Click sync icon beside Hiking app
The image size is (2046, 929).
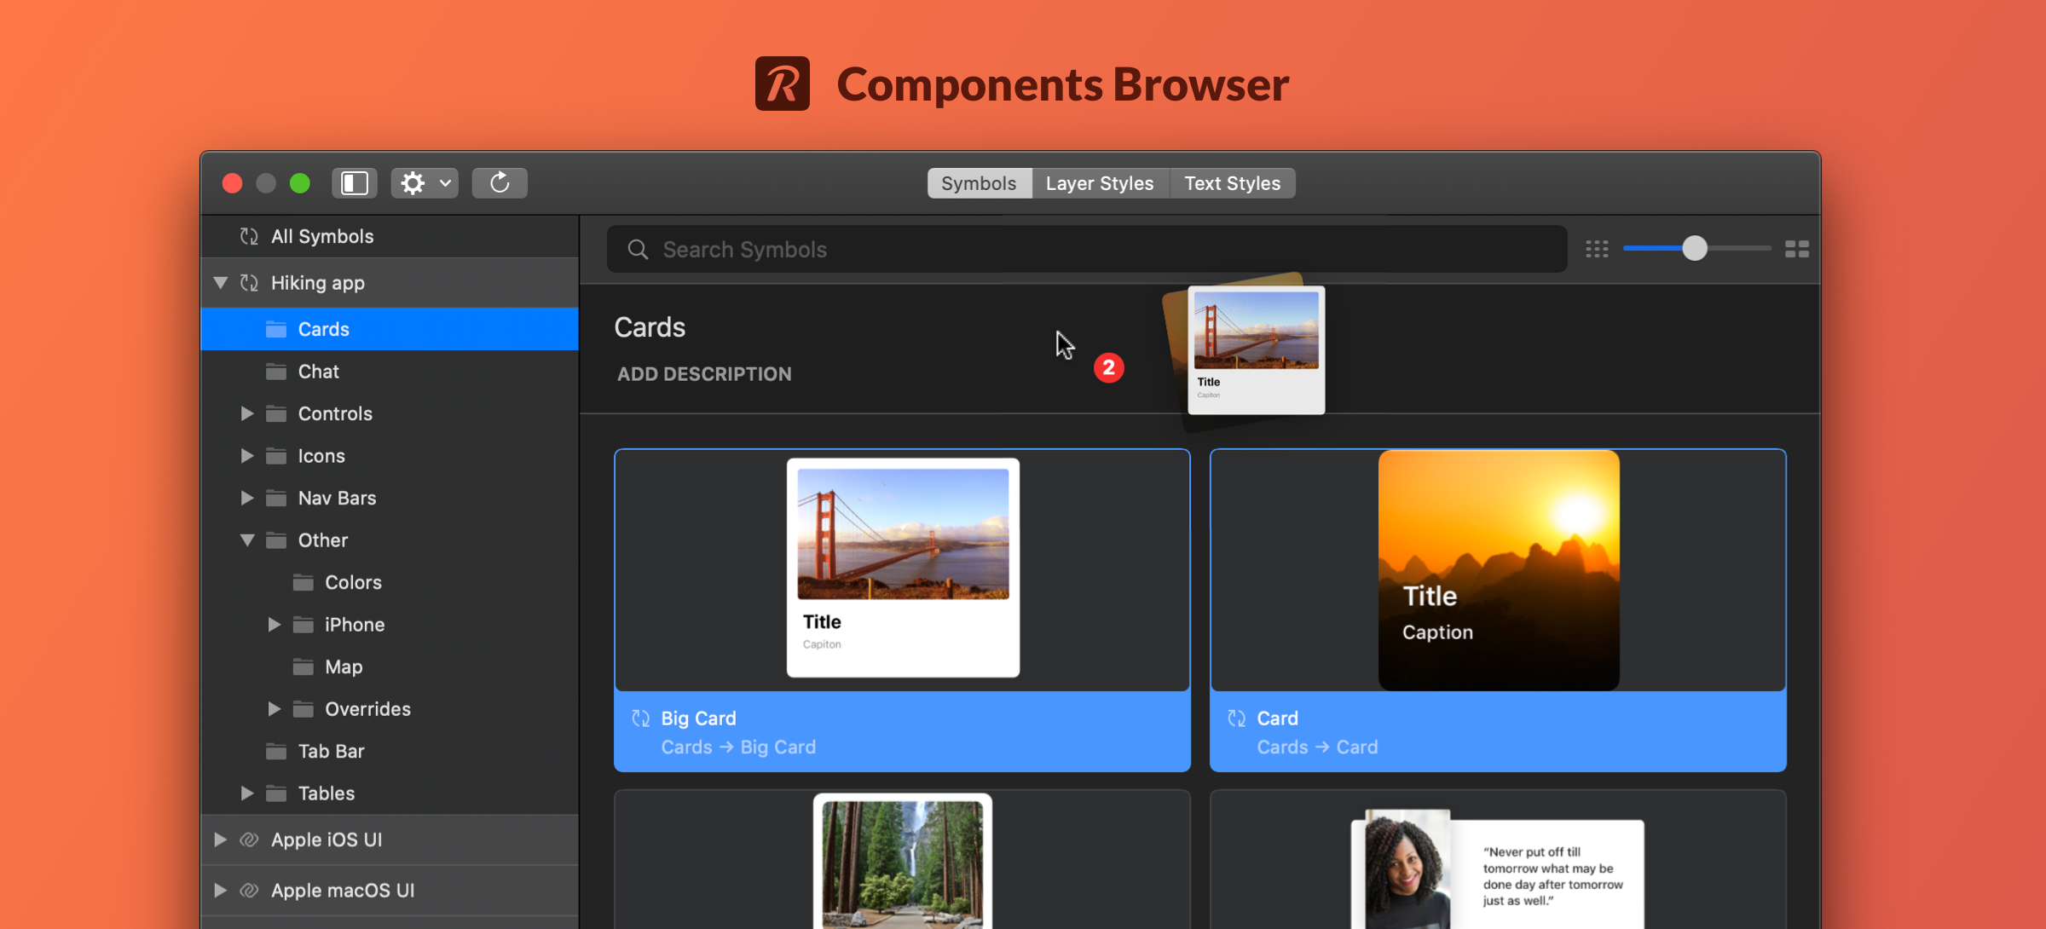pos(249,282)
